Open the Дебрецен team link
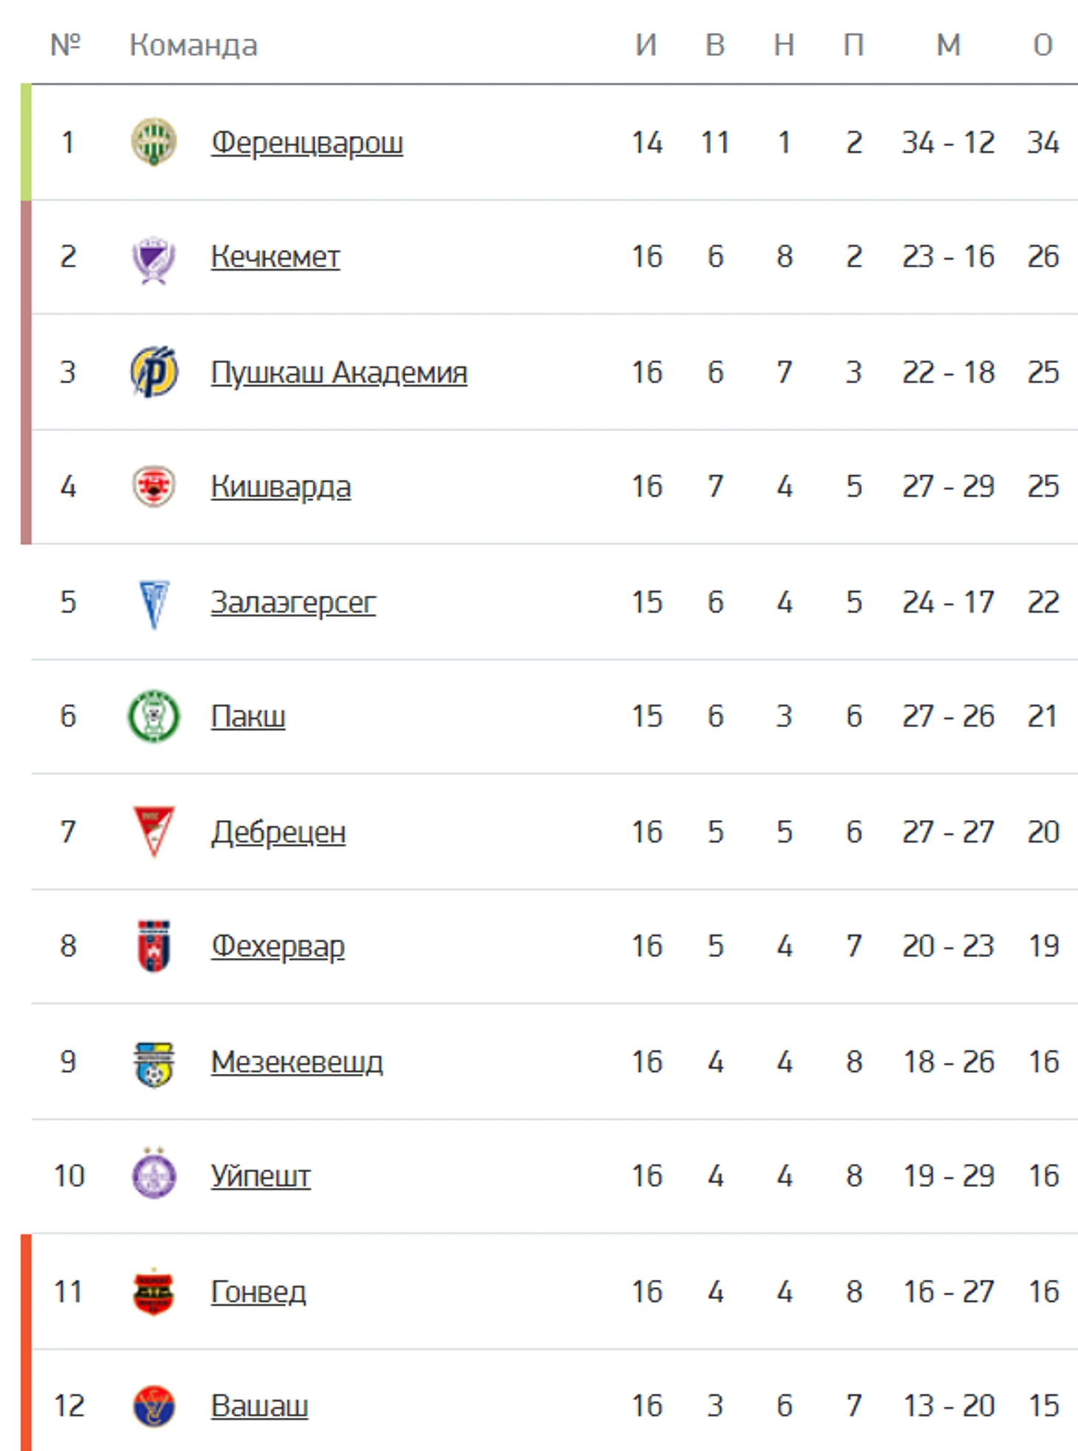Screen dimensions: 1078x1451 [278, 833]
